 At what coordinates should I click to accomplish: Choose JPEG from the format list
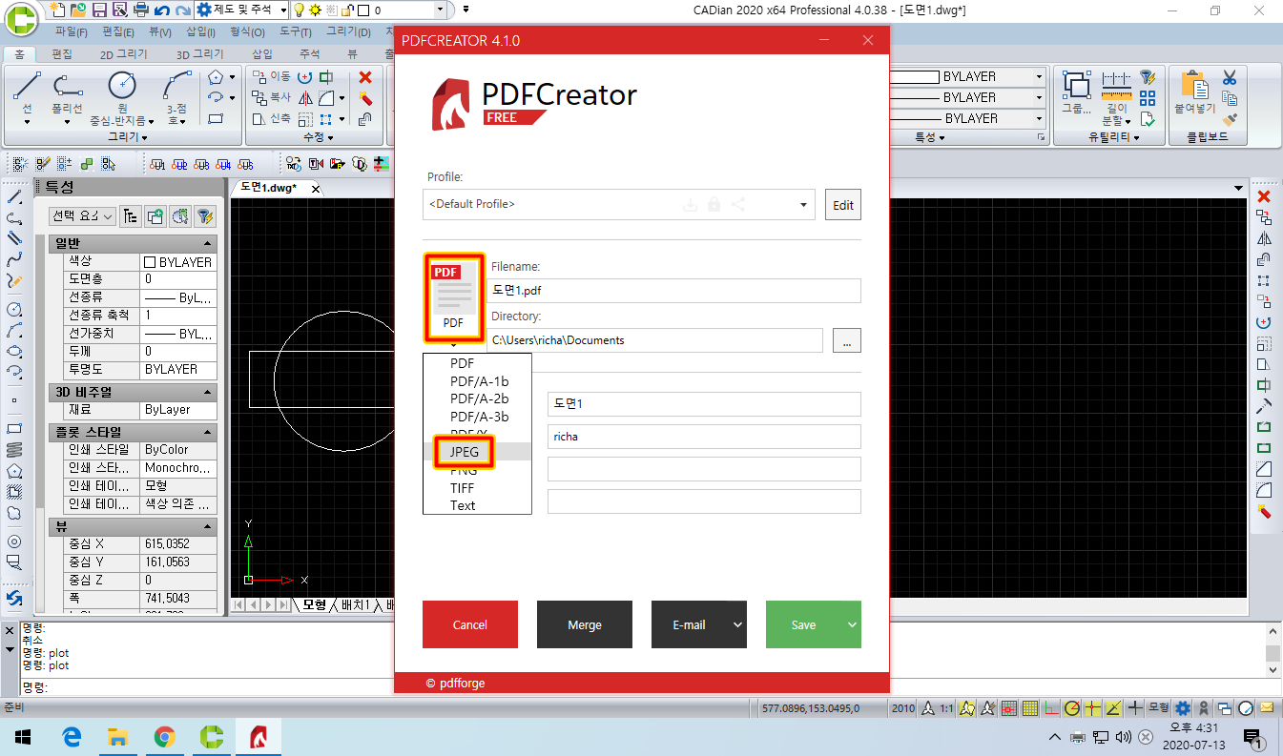464,452
